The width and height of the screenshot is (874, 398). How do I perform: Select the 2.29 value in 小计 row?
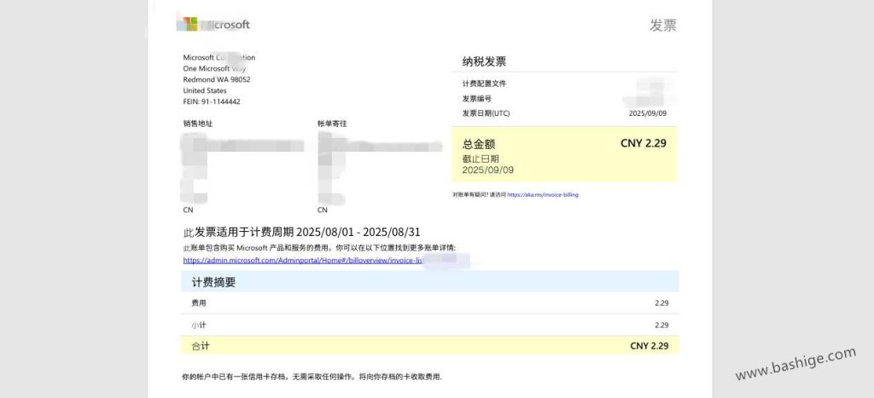point(661,325)
